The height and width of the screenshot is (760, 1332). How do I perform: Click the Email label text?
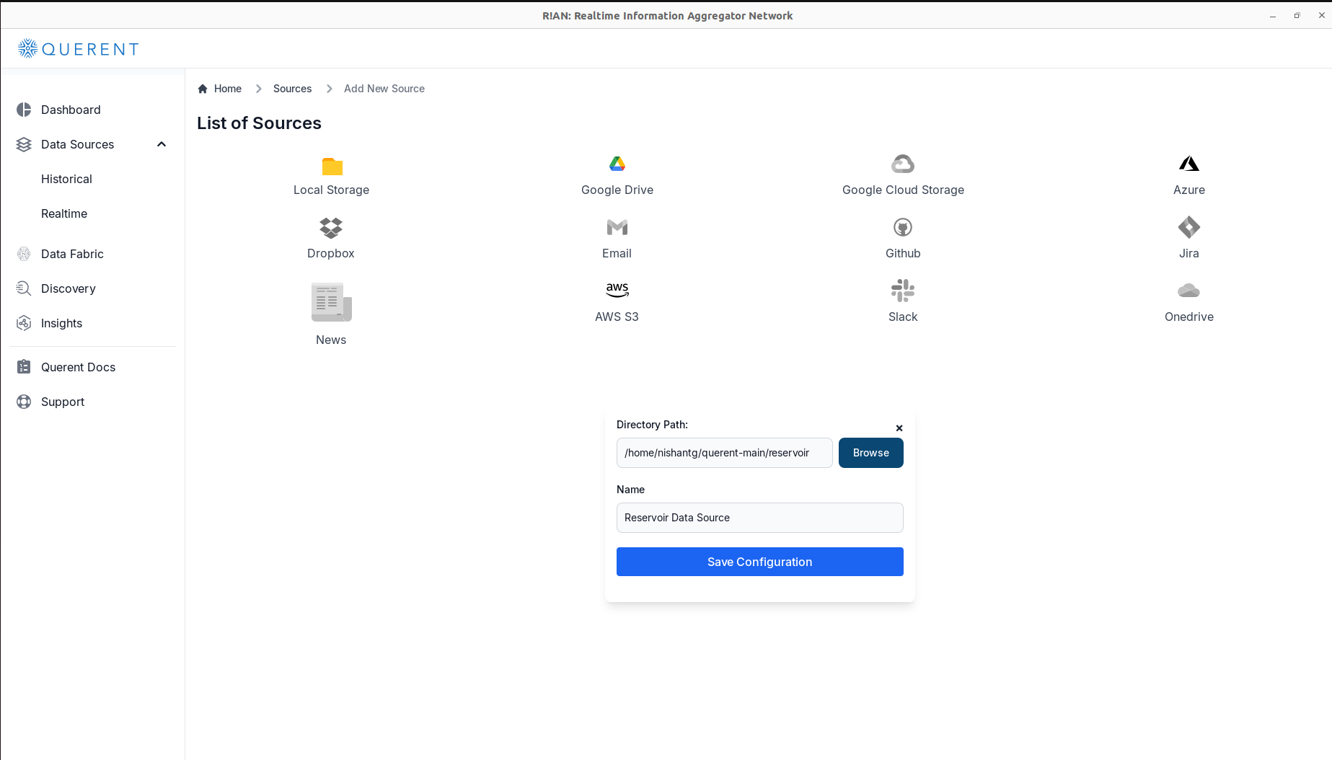pyautogui.click(x=617, y=253)
